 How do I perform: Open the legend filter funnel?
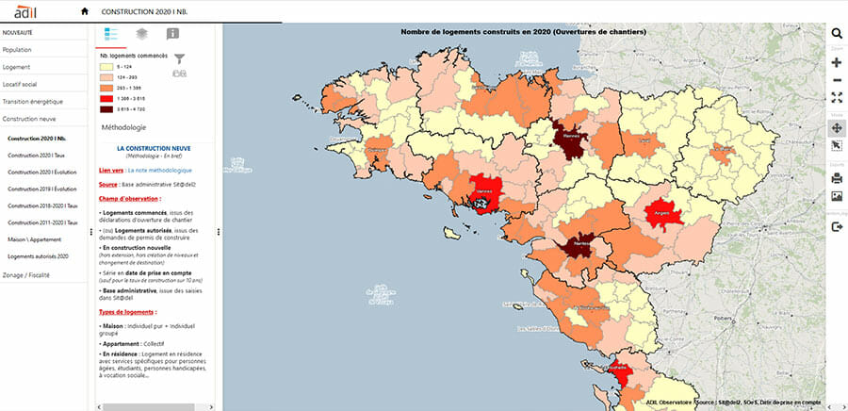tap(180, 58)
